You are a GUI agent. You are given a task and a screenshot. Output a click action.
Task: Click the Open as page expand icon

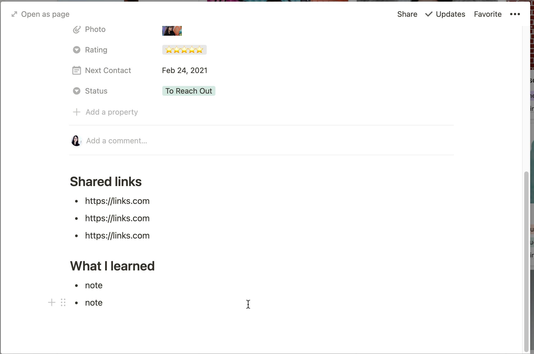(x=14, y=14)
